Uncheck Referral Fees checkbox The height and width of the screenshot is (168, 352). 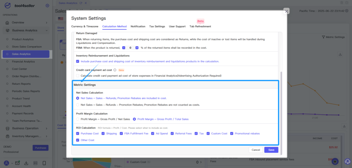[x=172, y=133]
